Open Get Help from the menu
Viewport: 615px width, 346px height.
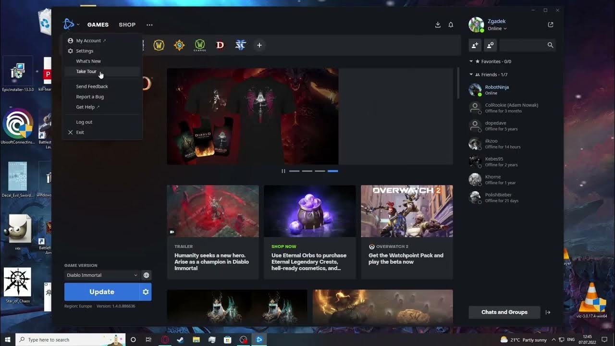(102, 107)
